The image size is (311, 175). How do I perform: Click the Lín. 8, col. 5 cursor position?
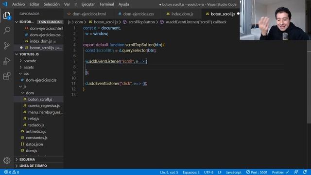pos(169,172)
